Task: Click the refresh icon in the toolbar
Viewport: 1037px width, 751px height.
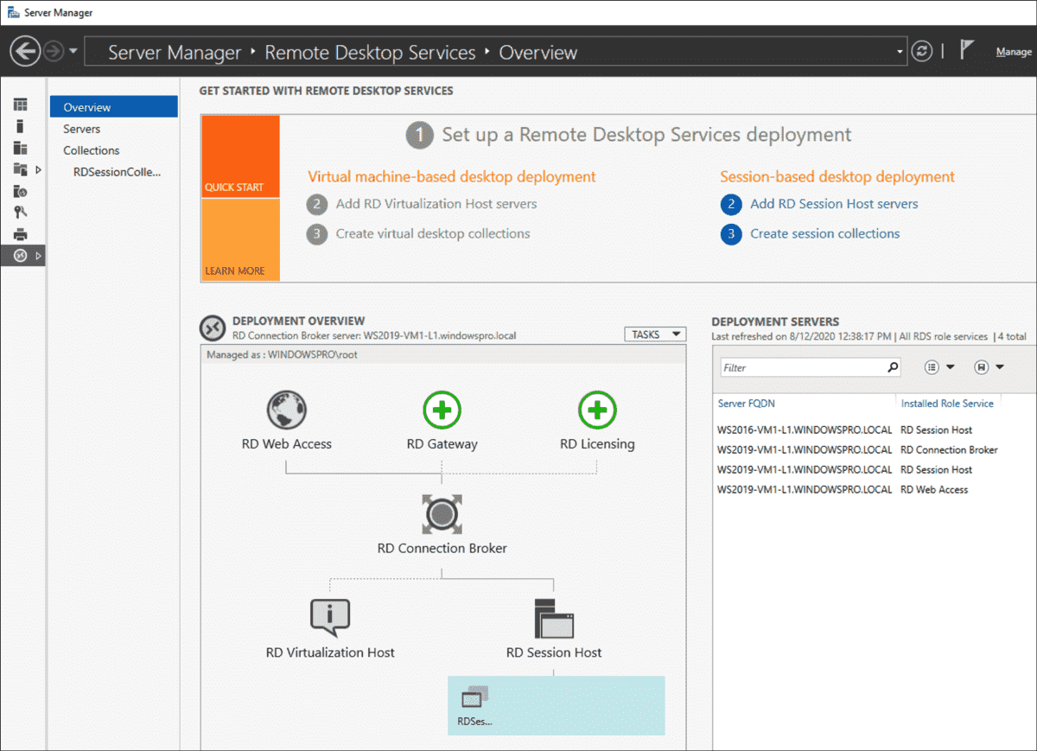Action: click(x=921, y=51)
